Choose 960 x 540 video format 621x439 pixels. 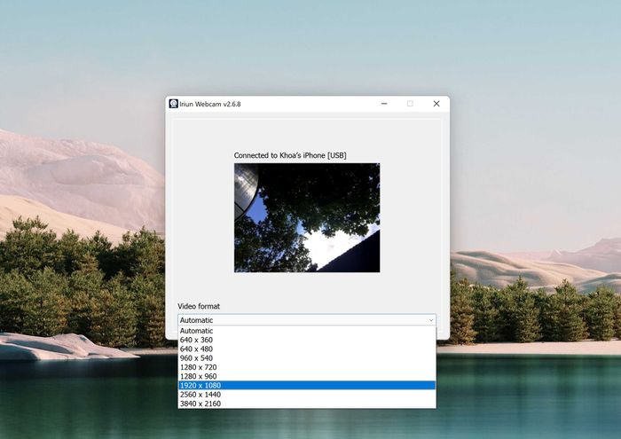click(x=307, y=357)
